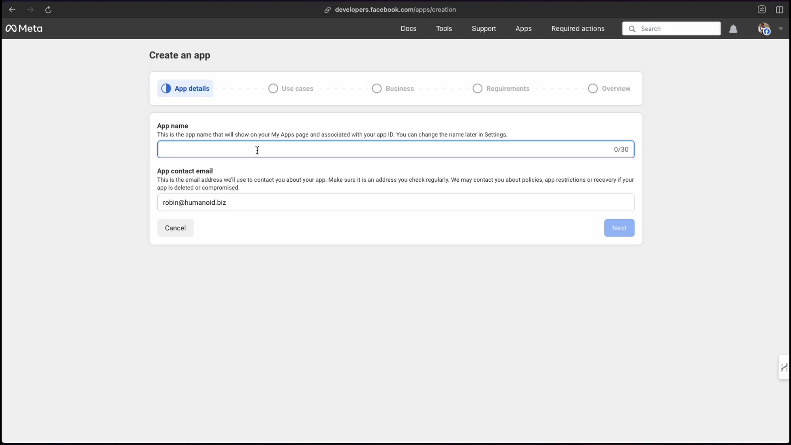
Task: Toggle the browser split view icon
Action: [x=779, y=9]
